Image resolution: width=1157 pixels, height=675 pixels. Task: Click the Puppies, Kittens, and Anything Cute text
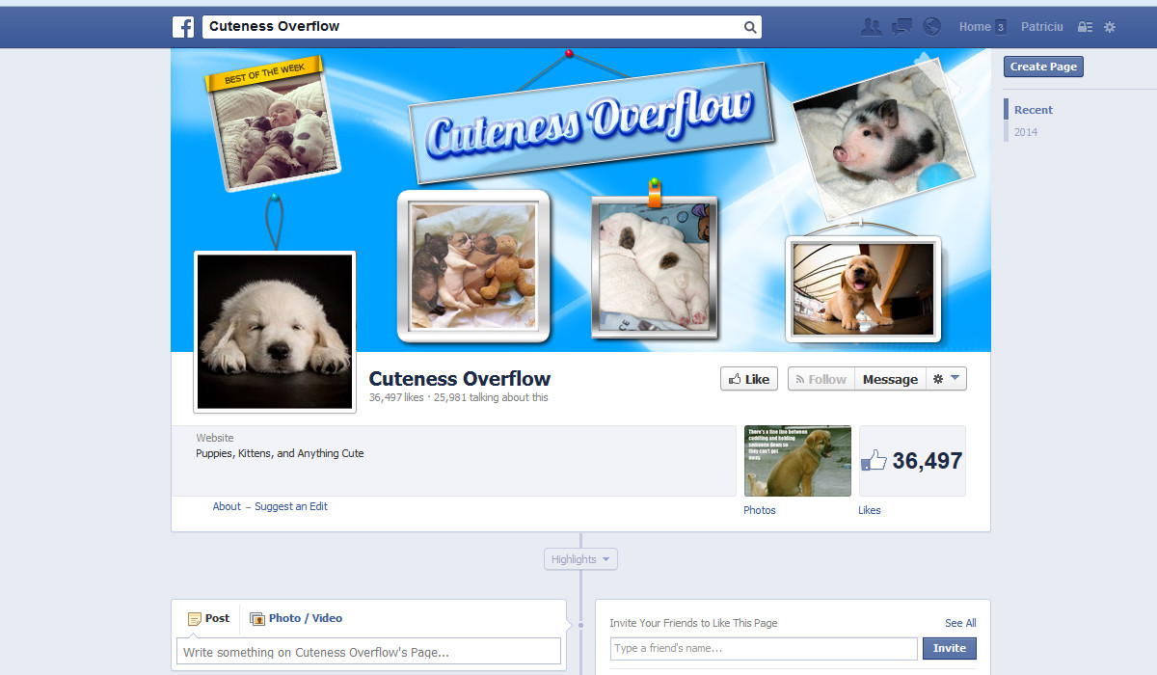click(x=280, y=453)
